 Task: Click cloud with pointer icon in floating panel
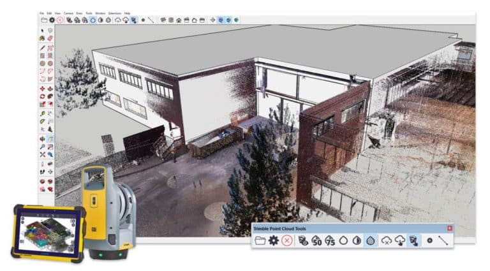click(400, 241)
